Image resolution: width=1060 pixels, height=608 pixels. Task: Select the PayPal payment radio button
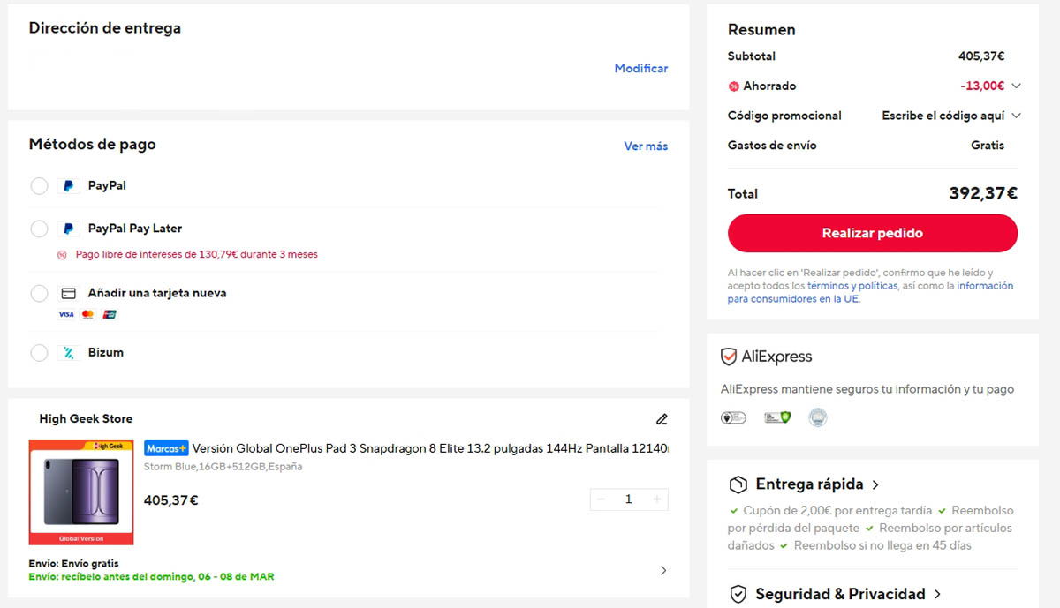pyautogui.click(x=39, y=185)
